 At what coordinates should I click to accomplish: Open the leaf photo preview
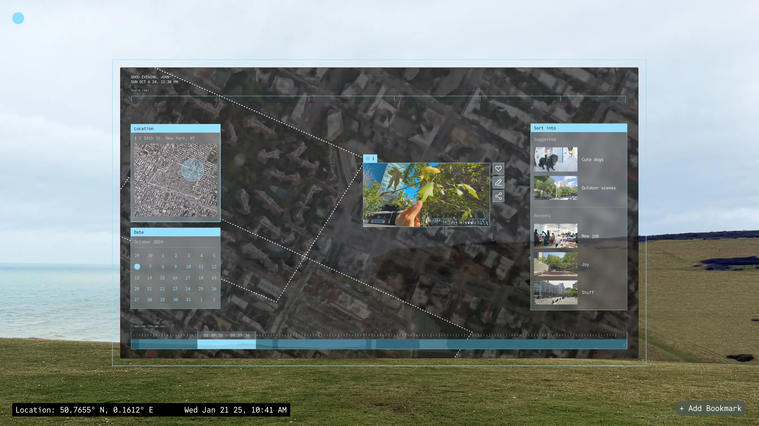coord(426,195)
